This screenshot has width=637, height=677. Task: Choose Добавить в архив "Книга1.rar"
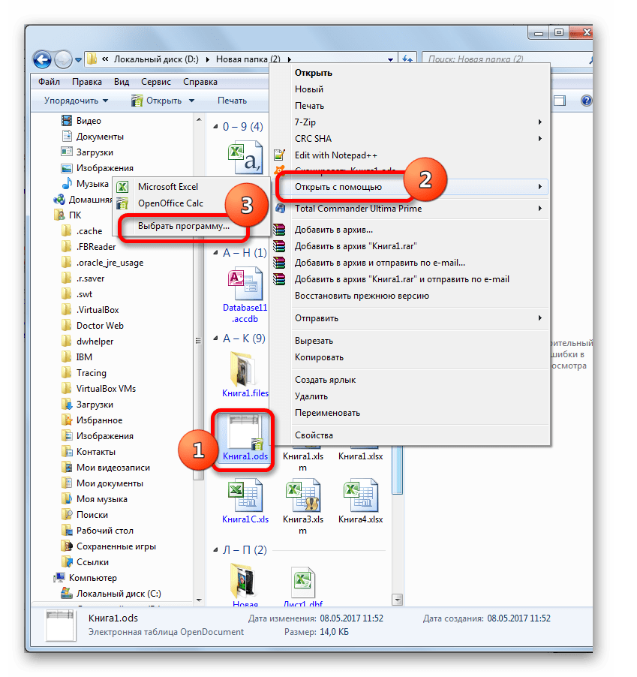click(x=356, y=246)
